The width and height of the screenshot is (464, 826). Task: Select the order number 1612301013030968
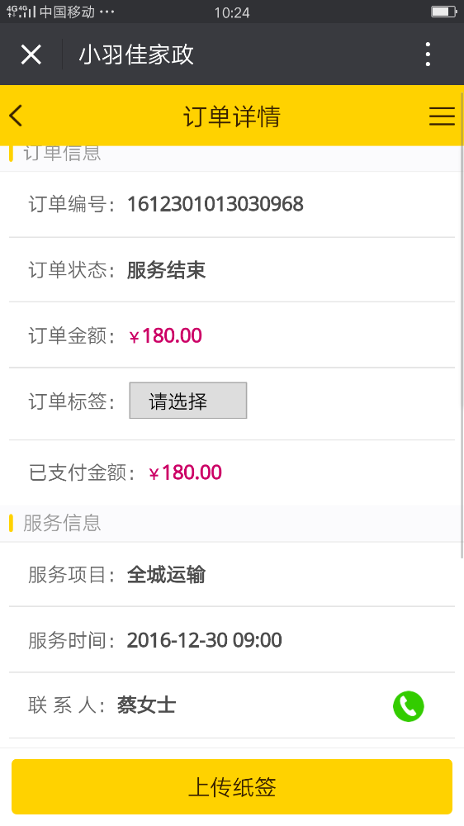(x=215, y=204)
